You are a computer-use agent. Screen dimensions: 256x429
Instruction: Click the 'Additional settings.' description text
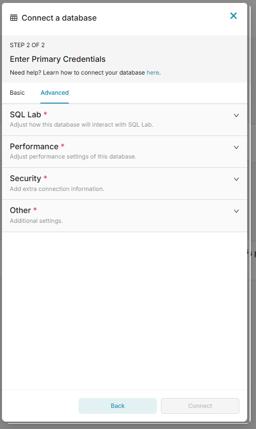pos(36,221)
